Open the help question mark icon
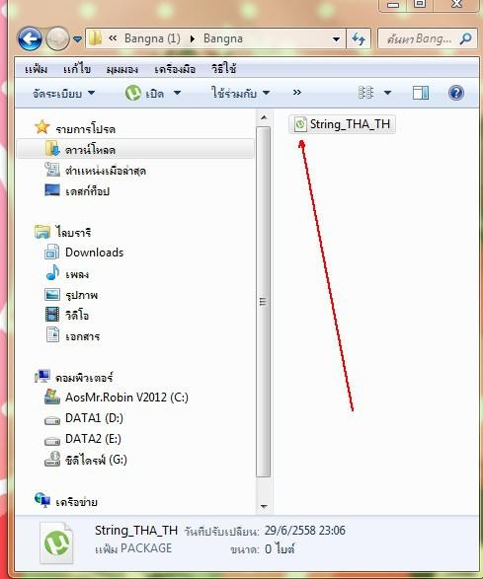 pyautogui.click(x=456, y=93)
